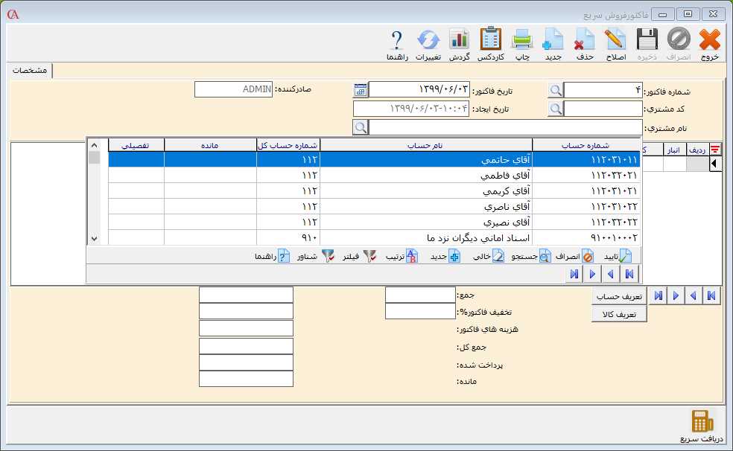Print the invoice with the چاپ icon
Viewport: 733px width, 451px height.
[x=523, y=43]
